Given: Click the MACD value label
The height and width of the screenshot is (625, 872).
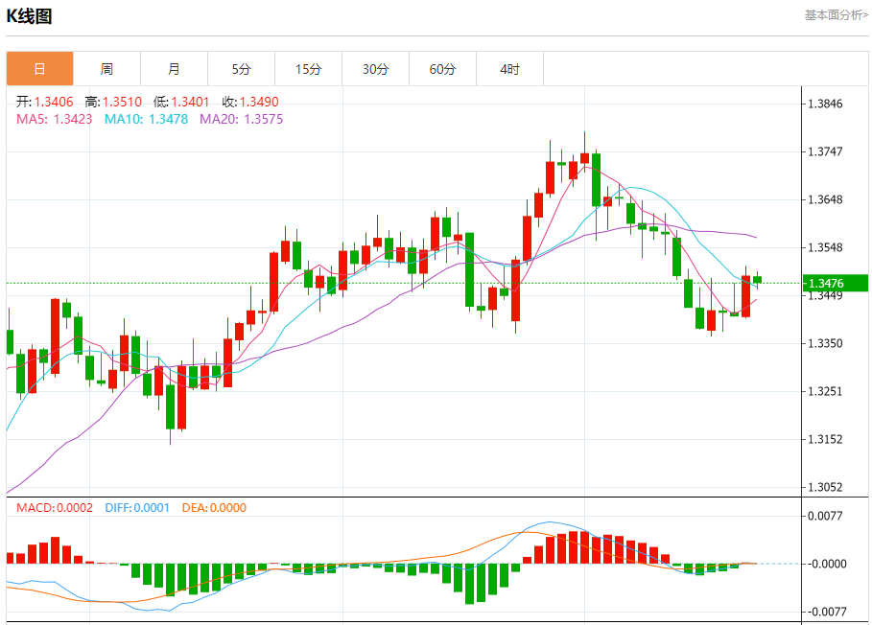Looking at the screenshot, I should click(55, 508).
